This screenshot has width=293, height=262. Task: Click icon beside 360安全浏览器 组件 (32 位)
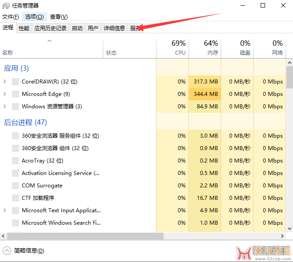point(16,148)
